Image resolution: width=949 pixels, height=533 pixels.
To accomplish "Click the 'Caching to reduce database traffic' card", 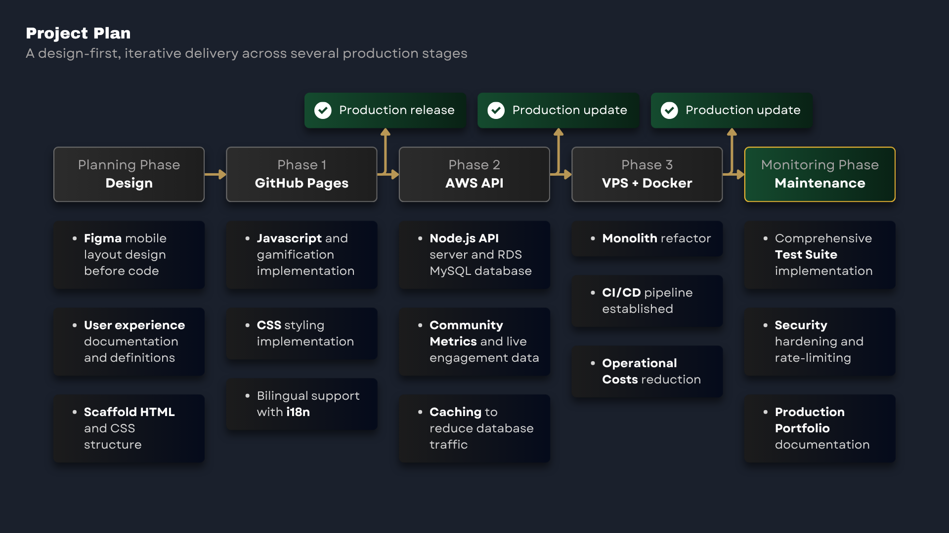I will click(474, 428).
